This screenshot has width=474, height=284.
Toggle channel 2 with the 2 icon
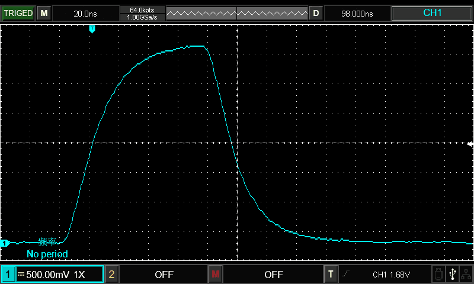(x=111, y=275)
